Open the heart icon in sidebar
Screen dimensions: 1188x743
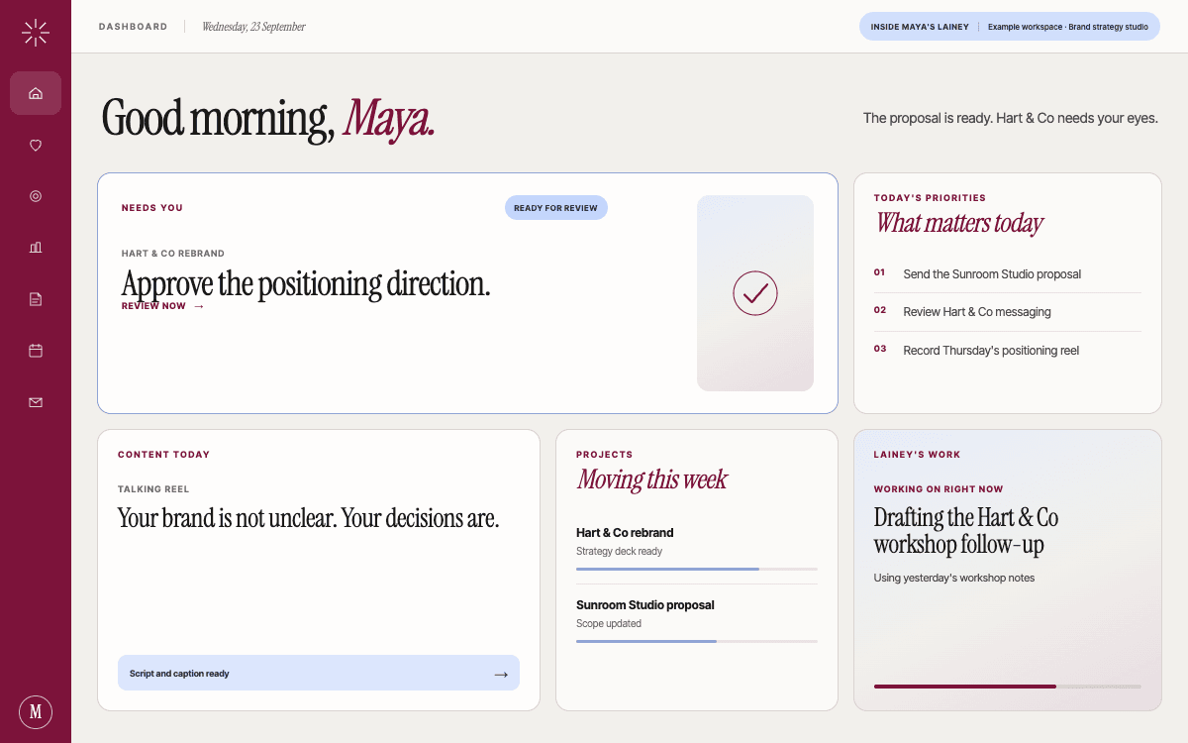coord(36,145)
